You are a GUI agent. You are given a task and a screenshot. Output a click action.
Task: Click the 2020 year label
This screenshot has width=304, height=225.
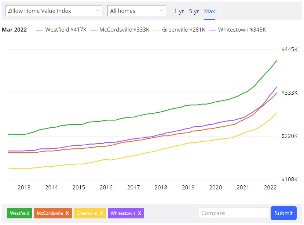pyautogui.click(x=215, y=187)
